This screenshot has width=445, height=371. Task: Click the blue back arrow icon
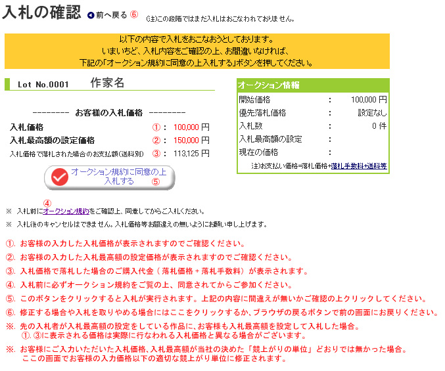91,15
